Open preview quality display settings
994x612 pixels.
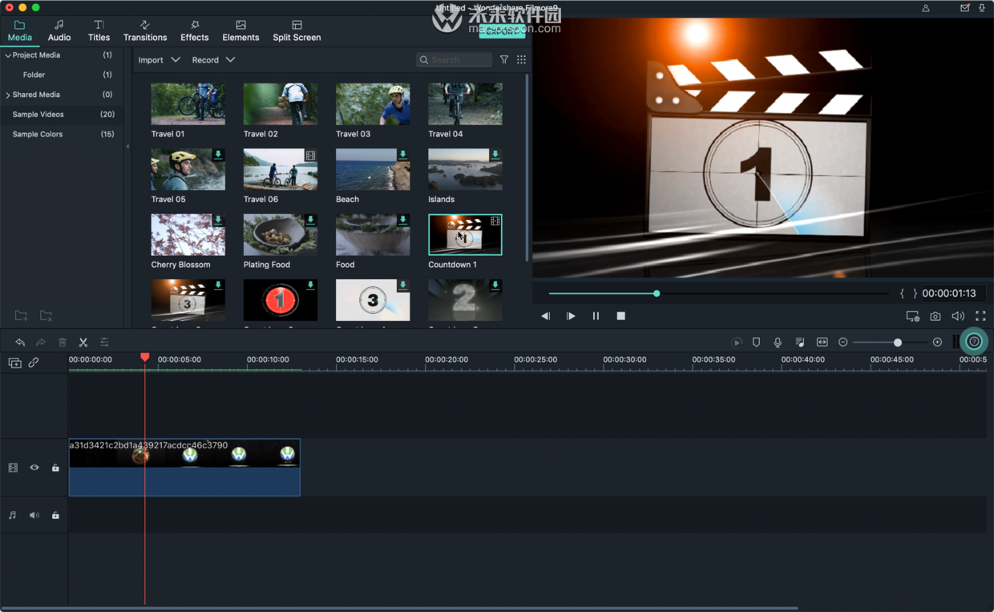click(x=912, y=316)
